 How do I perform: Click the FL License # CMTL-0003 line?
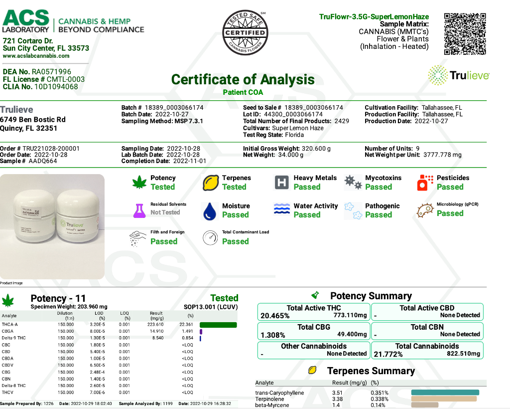44,79
